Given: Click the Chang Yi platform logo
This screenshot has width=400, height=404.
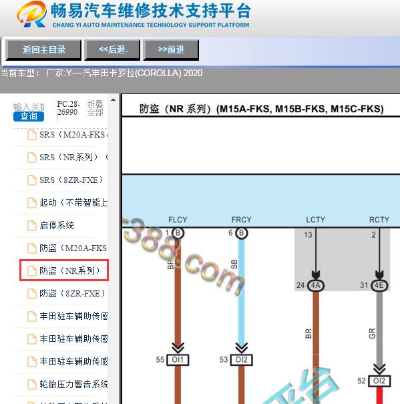Looking at the screenshot, I should [x=31, y=14].
